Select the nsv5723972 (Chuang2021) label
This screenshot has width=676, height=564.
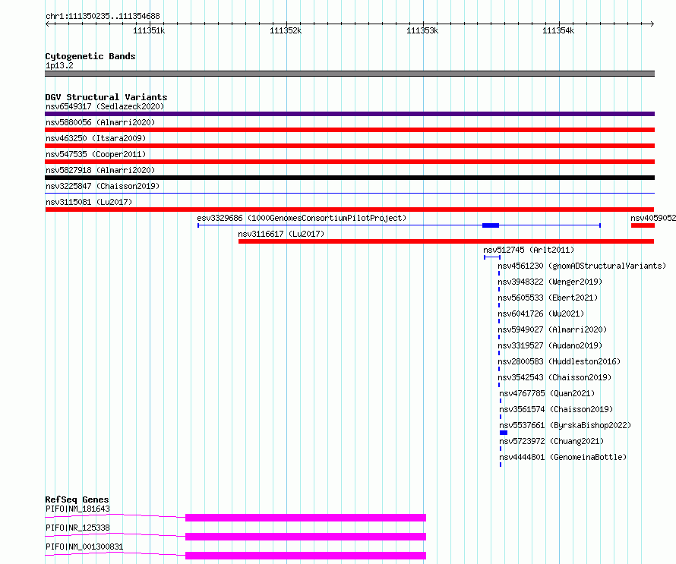click(x=551, y=441)
